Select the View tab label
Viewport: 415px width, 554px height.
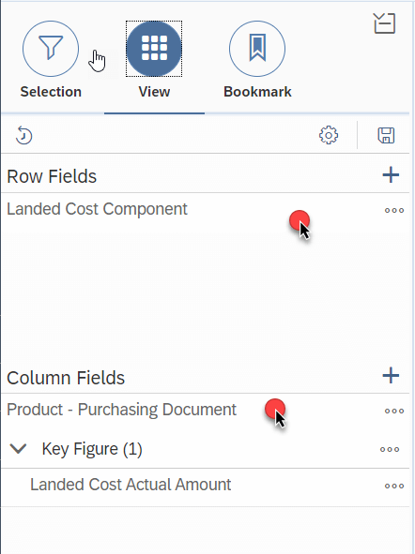click(x=154, y=92)
